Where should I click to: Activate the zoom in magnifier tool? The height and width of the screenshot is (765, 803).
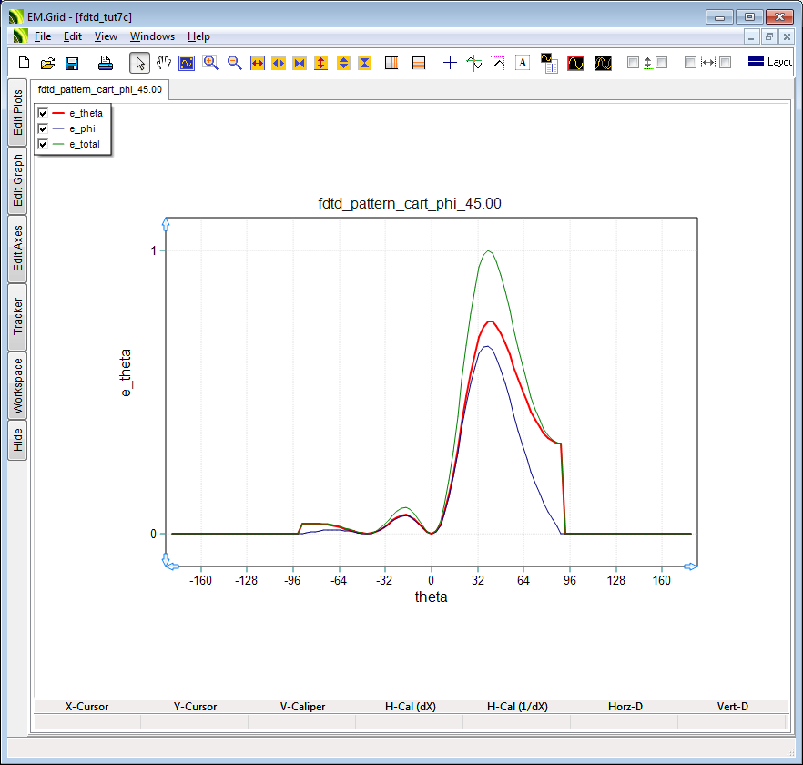210,63
